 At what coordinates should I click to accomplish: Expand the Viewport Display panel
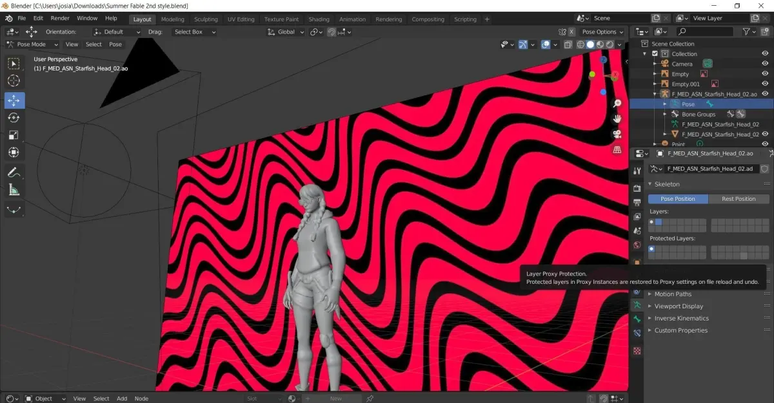[679, 306]
